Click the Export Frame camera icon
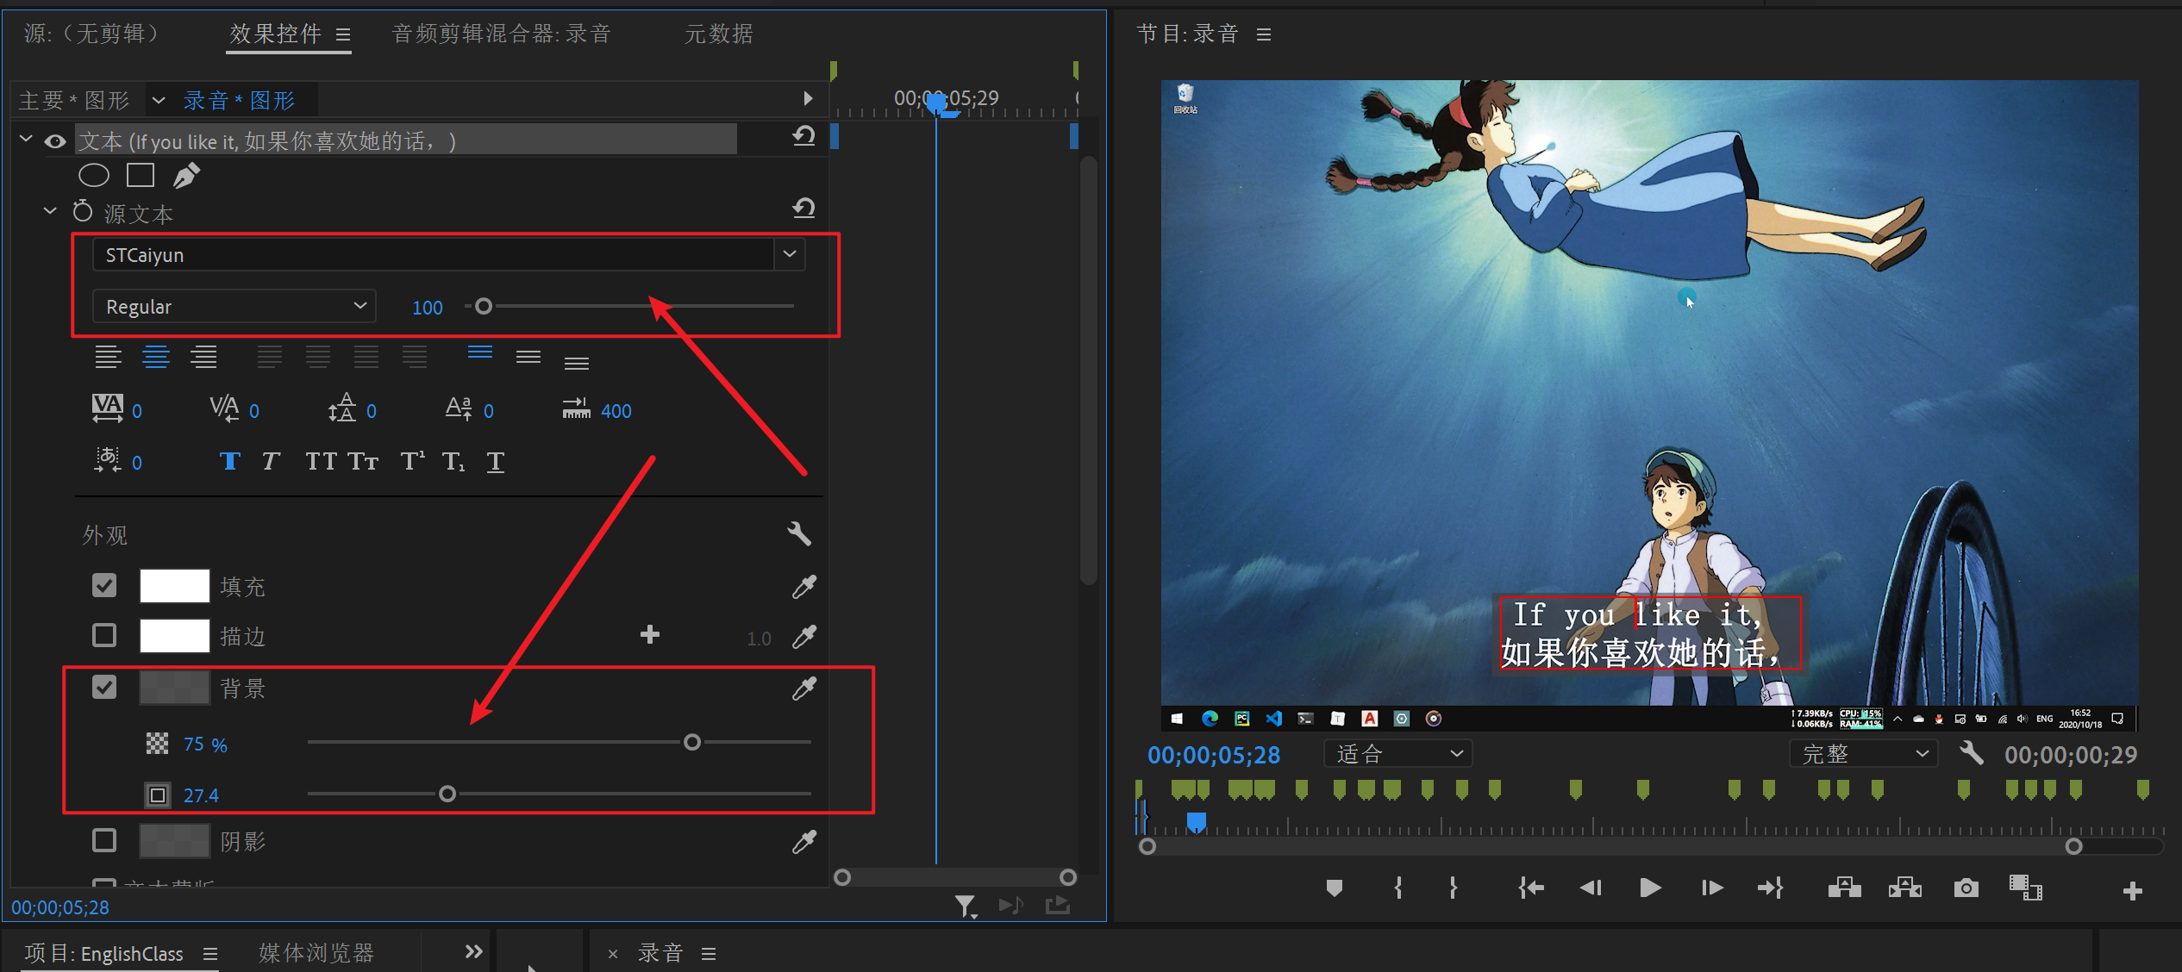This screenshot has height=972, width=2182. pos(1966,888)
